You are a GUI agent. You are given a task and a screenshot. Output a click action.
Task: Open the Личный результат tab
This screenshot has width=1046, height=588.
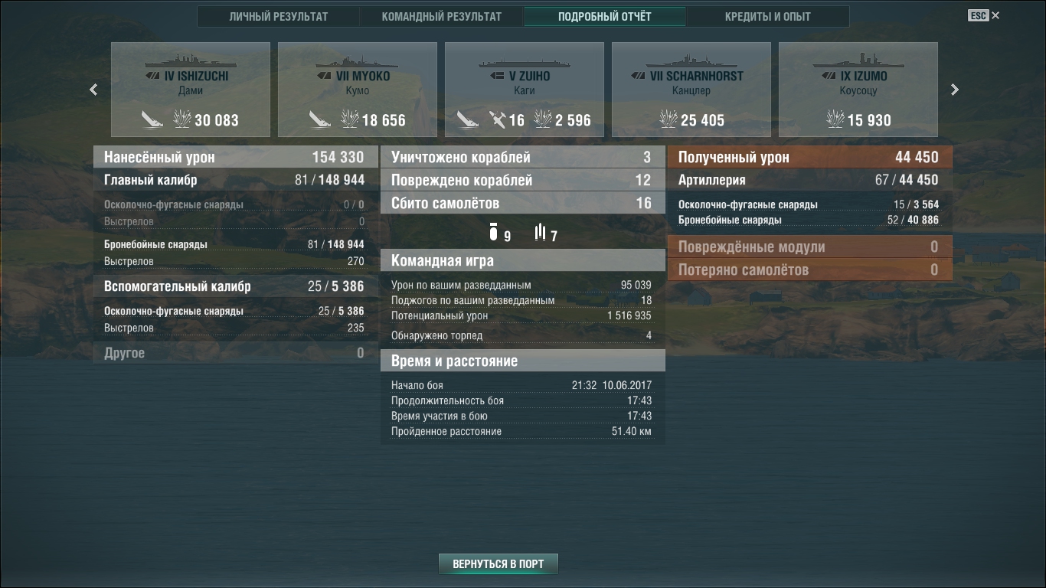[x=279, y=16]
